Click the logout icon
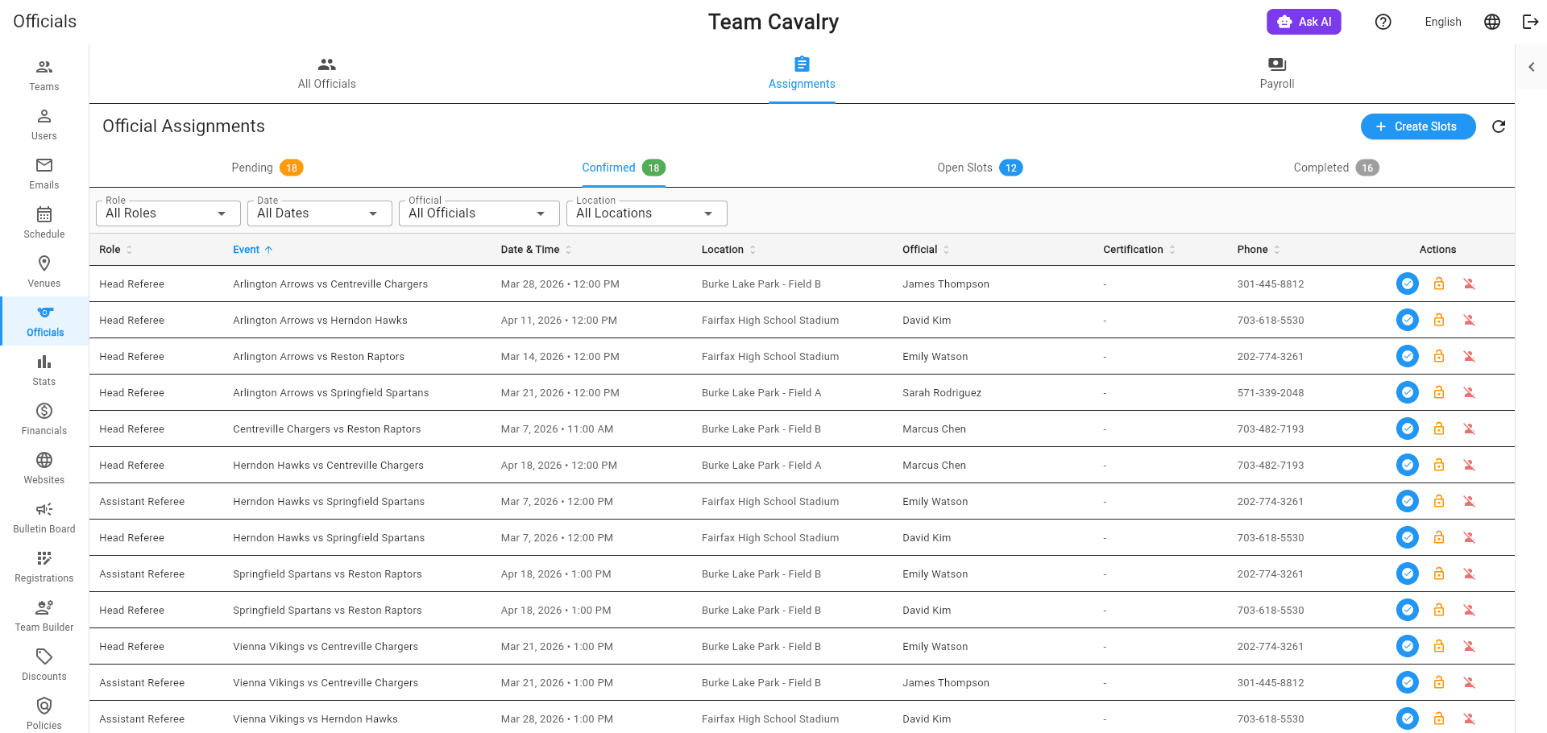This screenshot has width=1547, height=733. (x=1530, y=22)
